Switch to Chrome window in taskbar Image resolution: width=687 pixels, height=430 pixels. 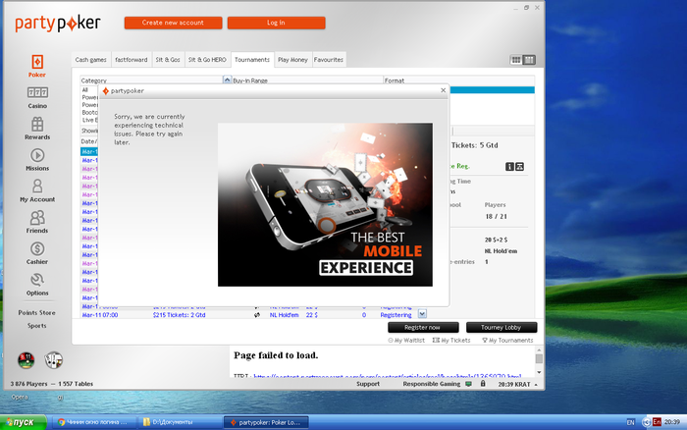(92, 422)
